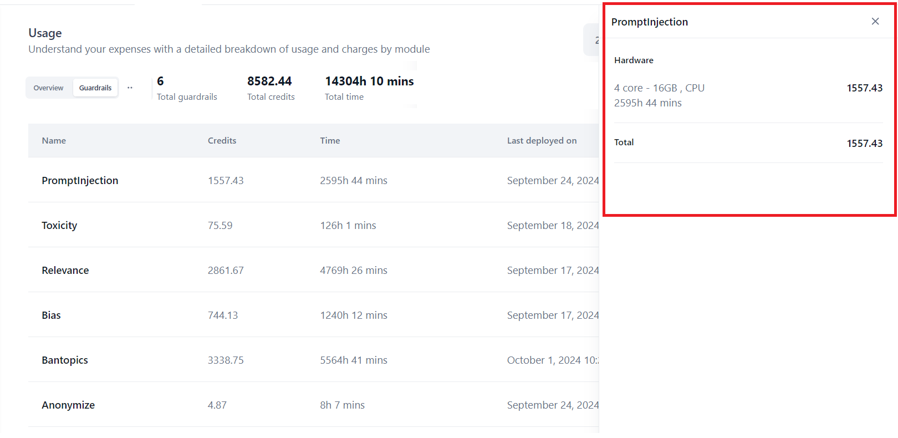Image resolution: width=898 pixels, height=438 pixels.
Task: Click the 8582.44 Total credits stat
Action: pyautogui.click(x=270, y=82)
